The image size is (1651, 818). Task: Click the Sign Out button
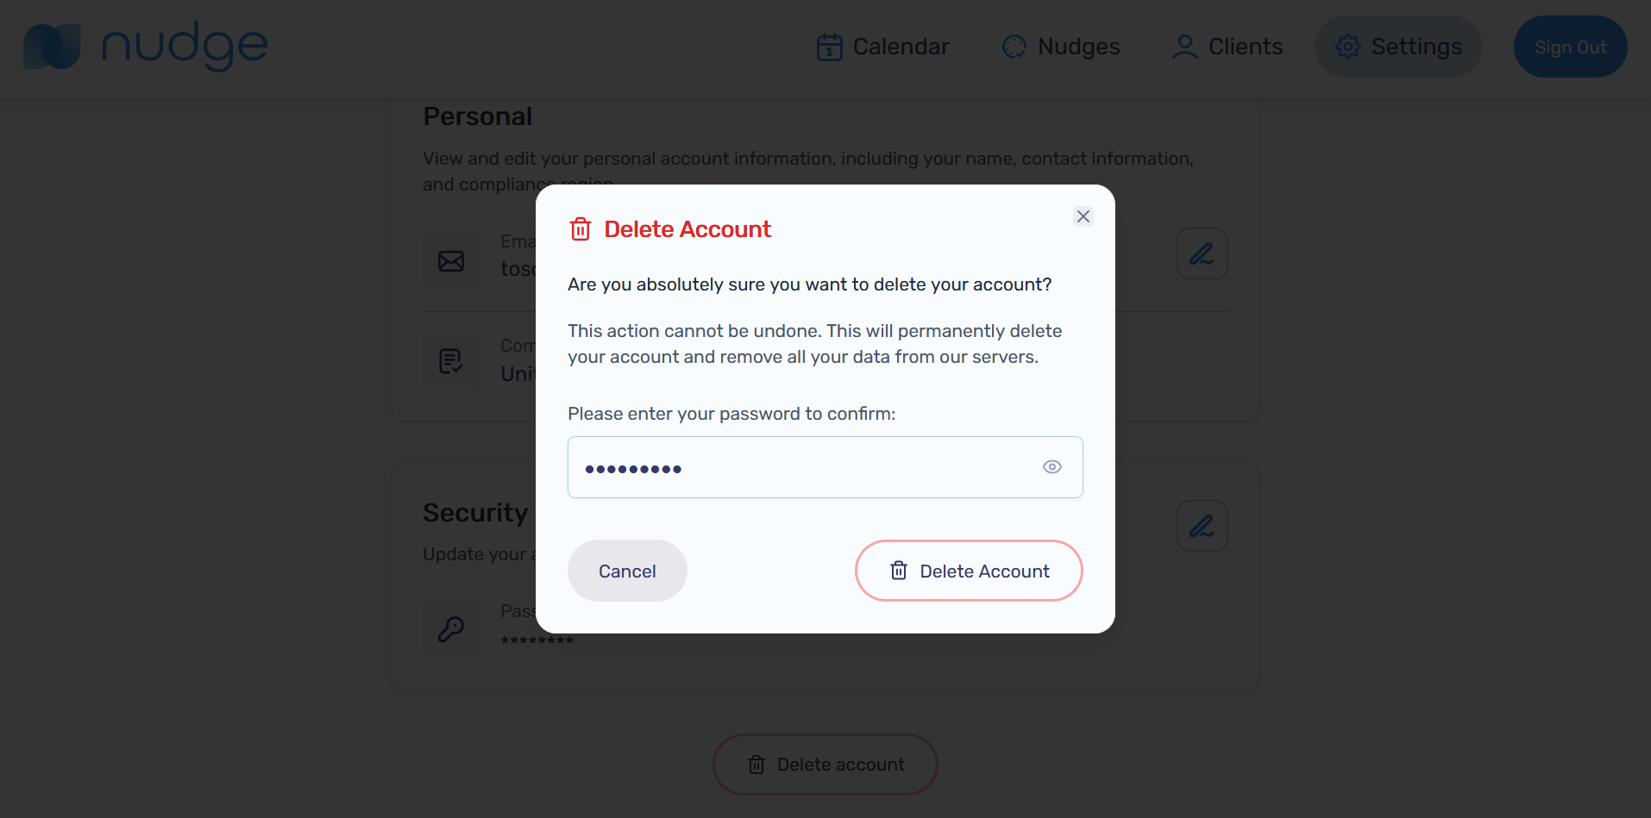click(1570, 47)
